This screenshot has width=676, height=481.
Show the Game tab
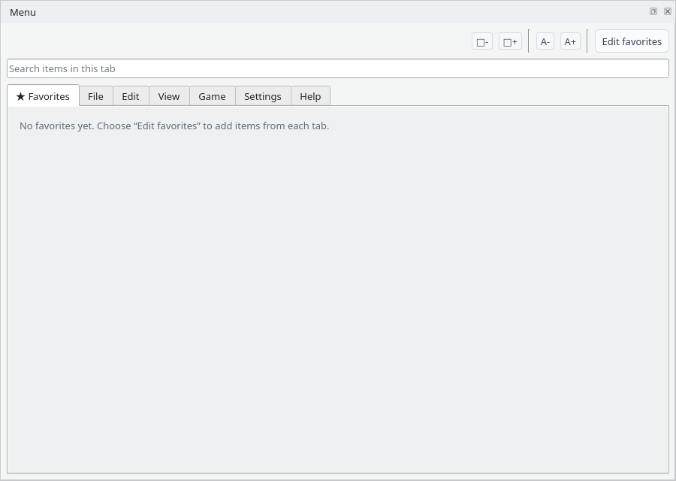coord(212,96)
